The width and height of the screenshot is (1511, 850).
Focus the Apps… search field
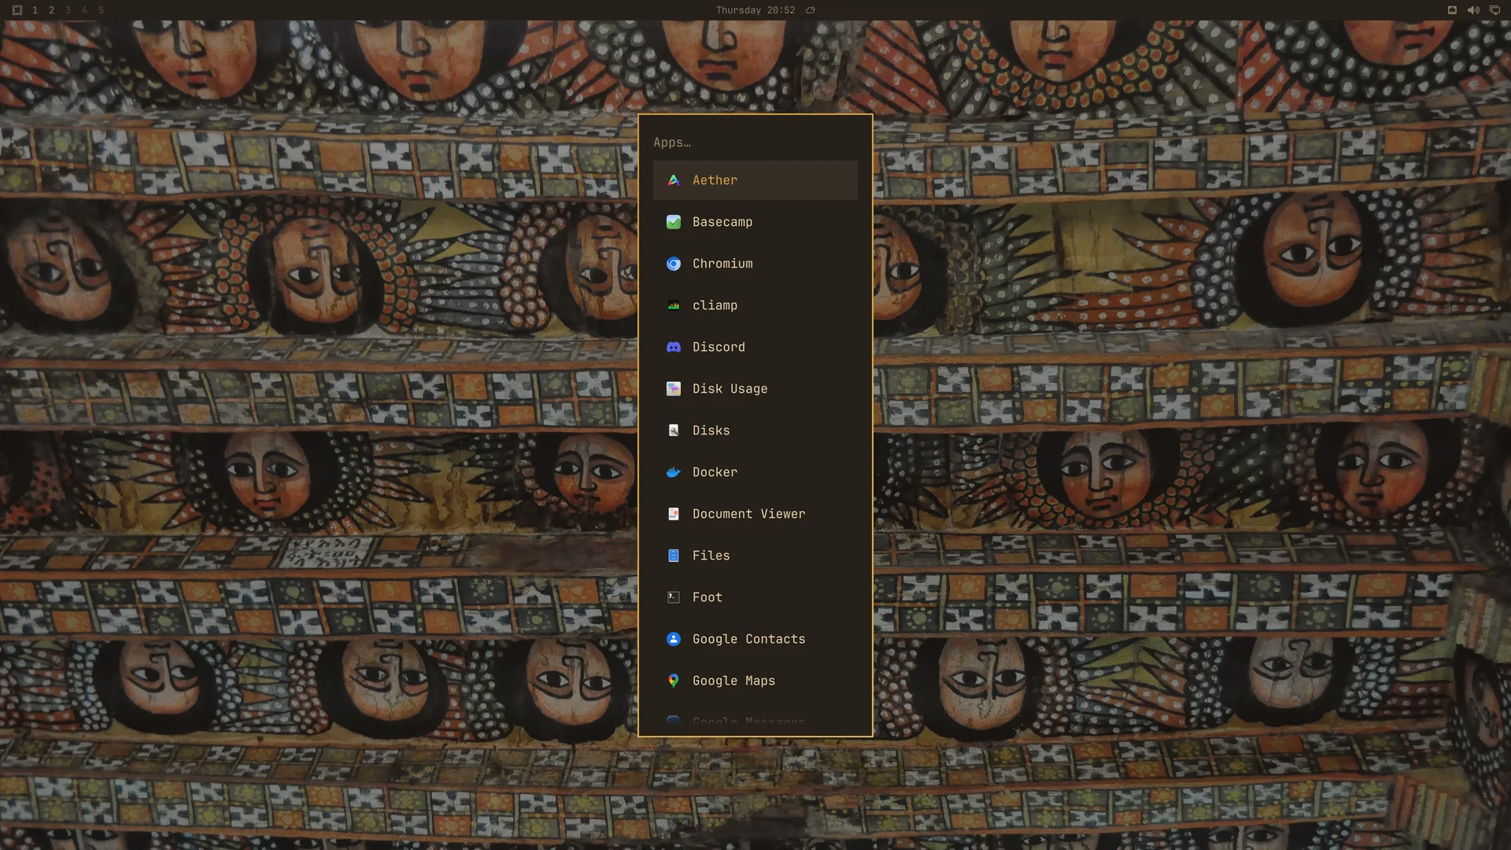point(755,142)
